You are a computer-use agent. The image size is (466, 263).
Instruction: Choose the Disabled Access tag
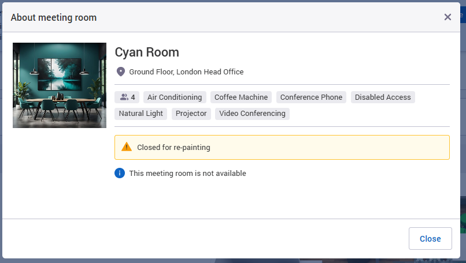click(383, 97)
